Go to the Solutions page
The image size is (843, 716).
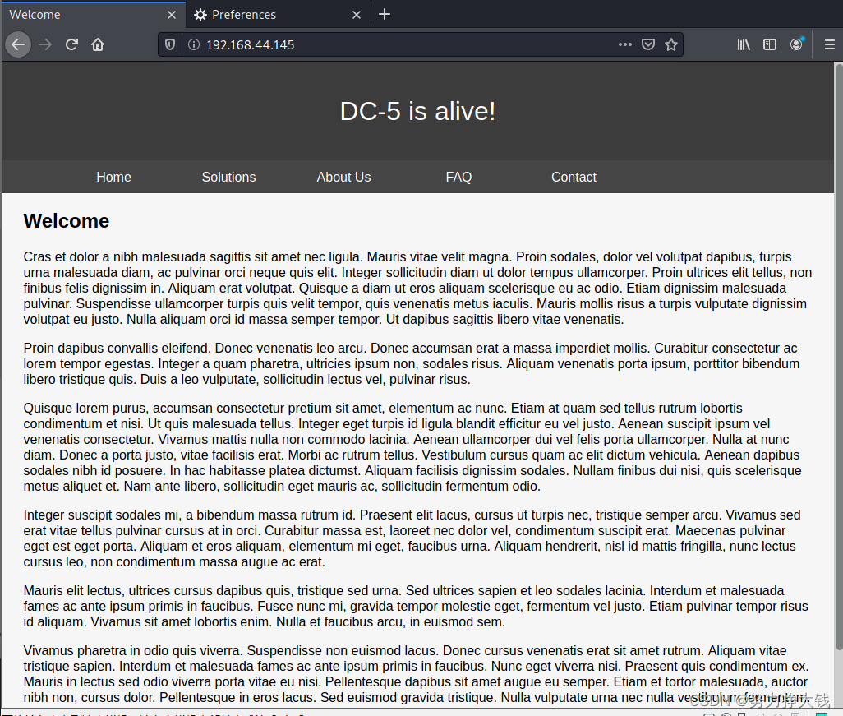click(228, 177)
